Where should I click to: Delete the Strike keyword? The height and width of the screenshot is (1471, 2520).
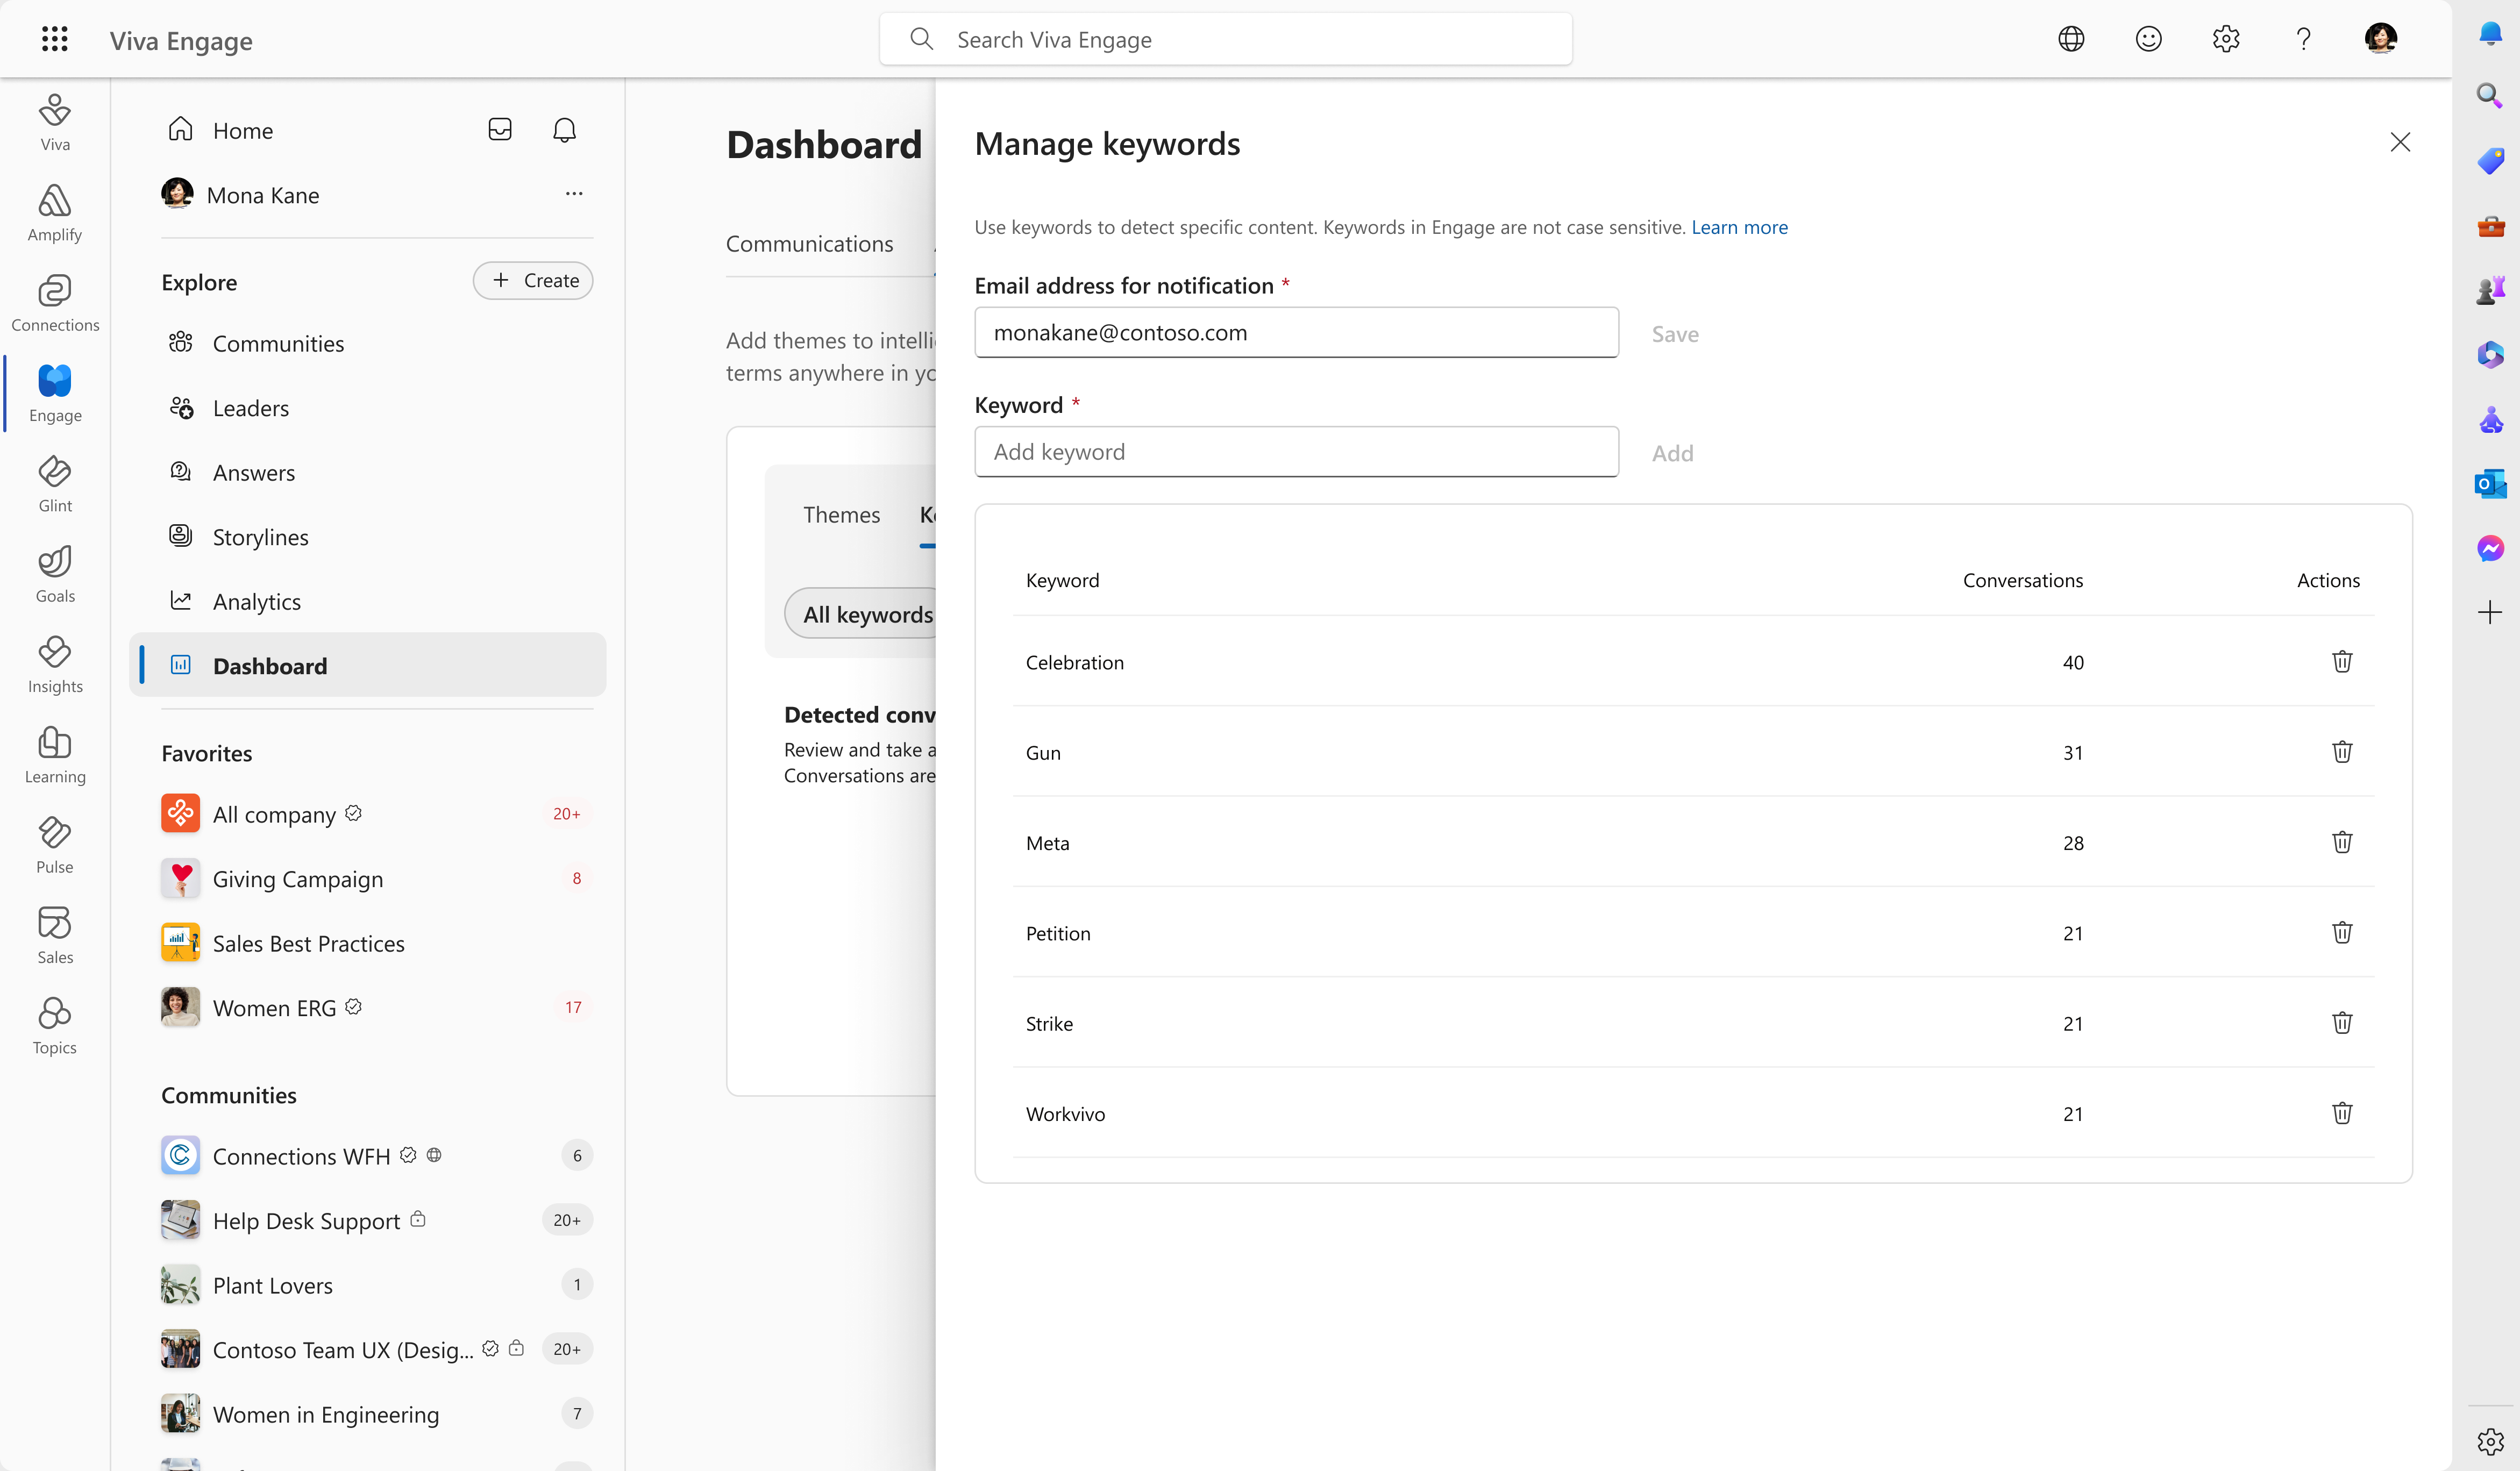[2342, 1023]
